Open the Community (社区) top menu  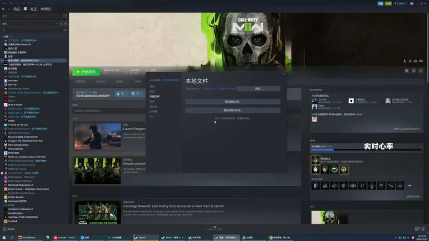pyautogui.click(x=34, y=9)
